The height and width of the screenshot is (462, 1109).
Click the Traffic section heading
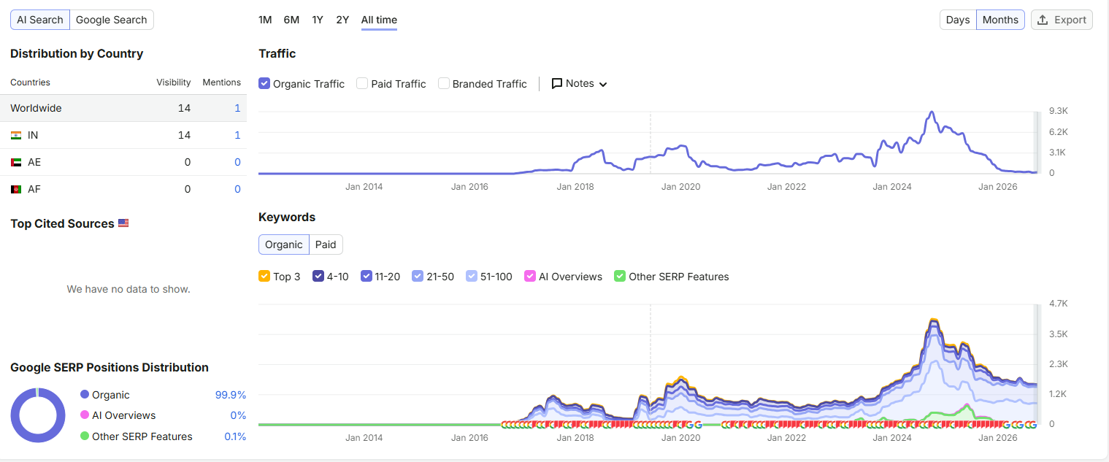pyautogui.click(x=277, y=53)
